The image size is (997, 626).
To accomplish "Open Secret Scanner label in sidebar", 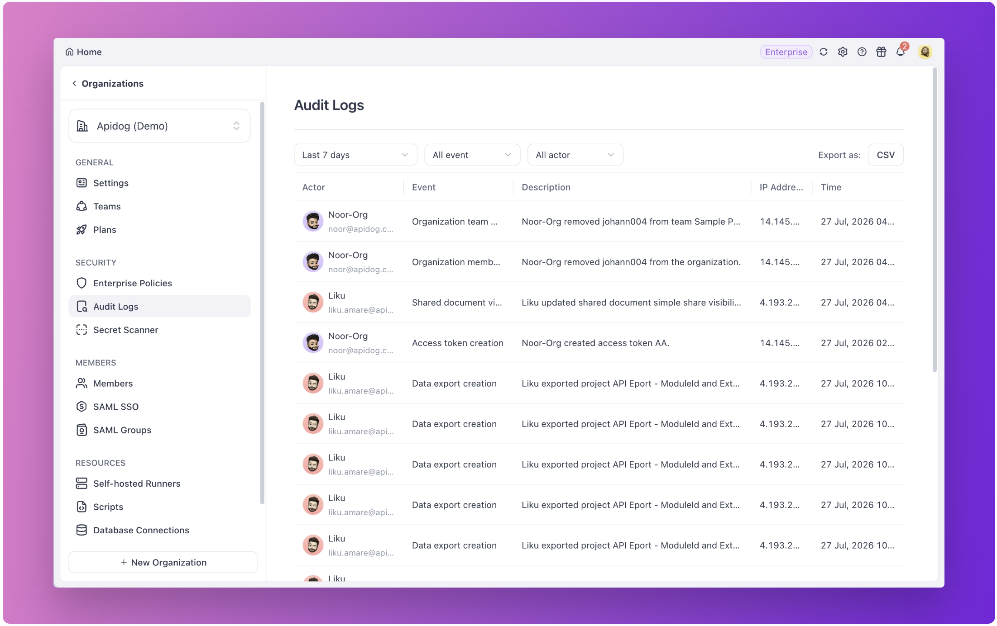I will point(126,330).
